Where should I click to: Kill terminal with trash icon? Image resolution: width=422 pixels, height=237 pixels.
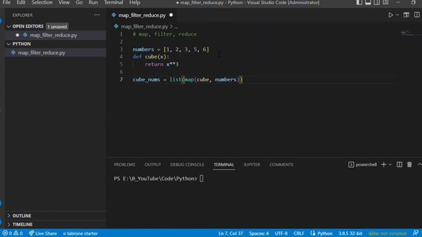409,165
